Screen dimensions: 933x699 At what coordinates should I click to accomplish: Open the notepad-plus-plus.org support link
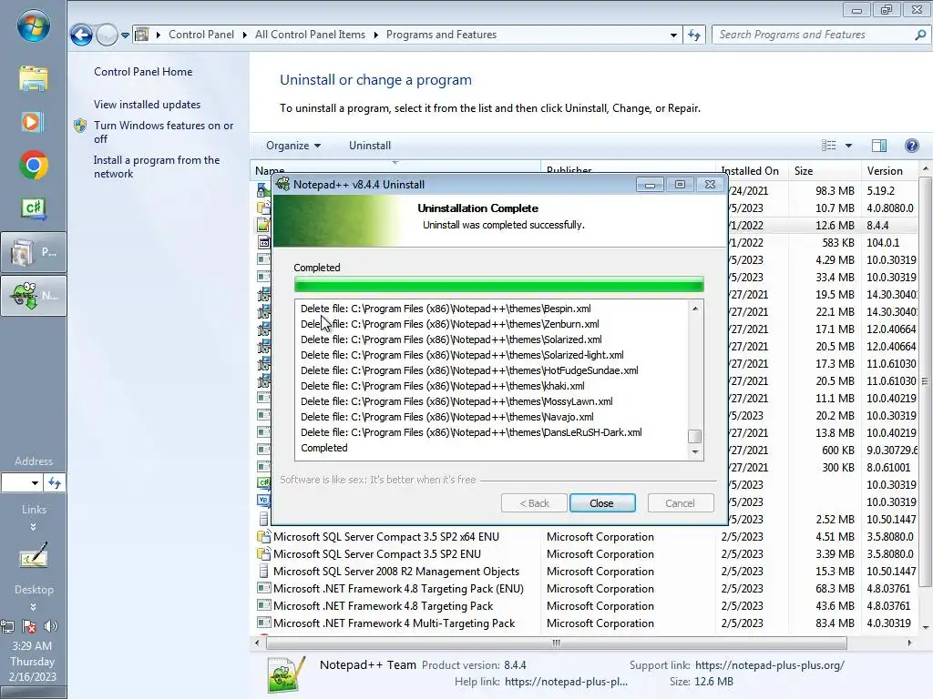pyautogui.click(x=769, y=665)
